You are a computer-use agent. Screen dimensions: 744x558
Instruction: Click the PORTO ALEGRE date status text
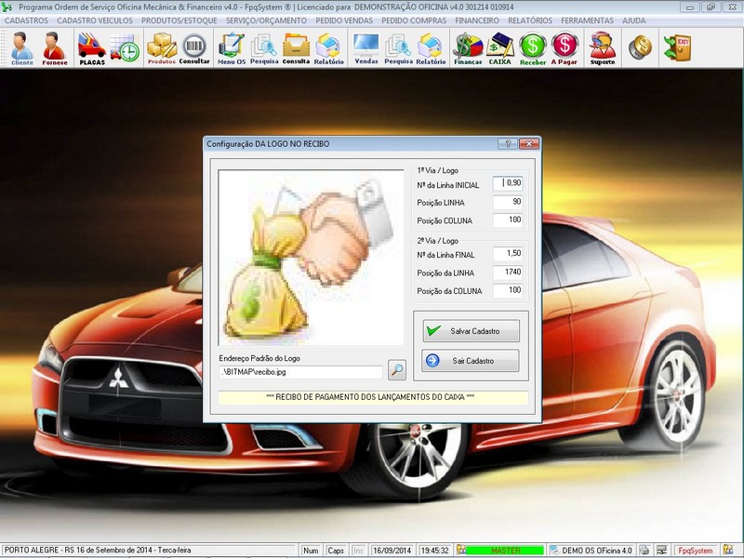coord(98,551)
